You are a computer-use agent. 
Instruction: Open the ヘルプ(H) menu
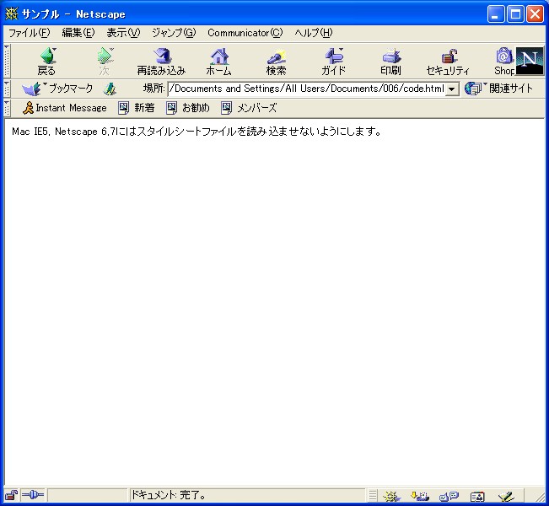point(314,33)
